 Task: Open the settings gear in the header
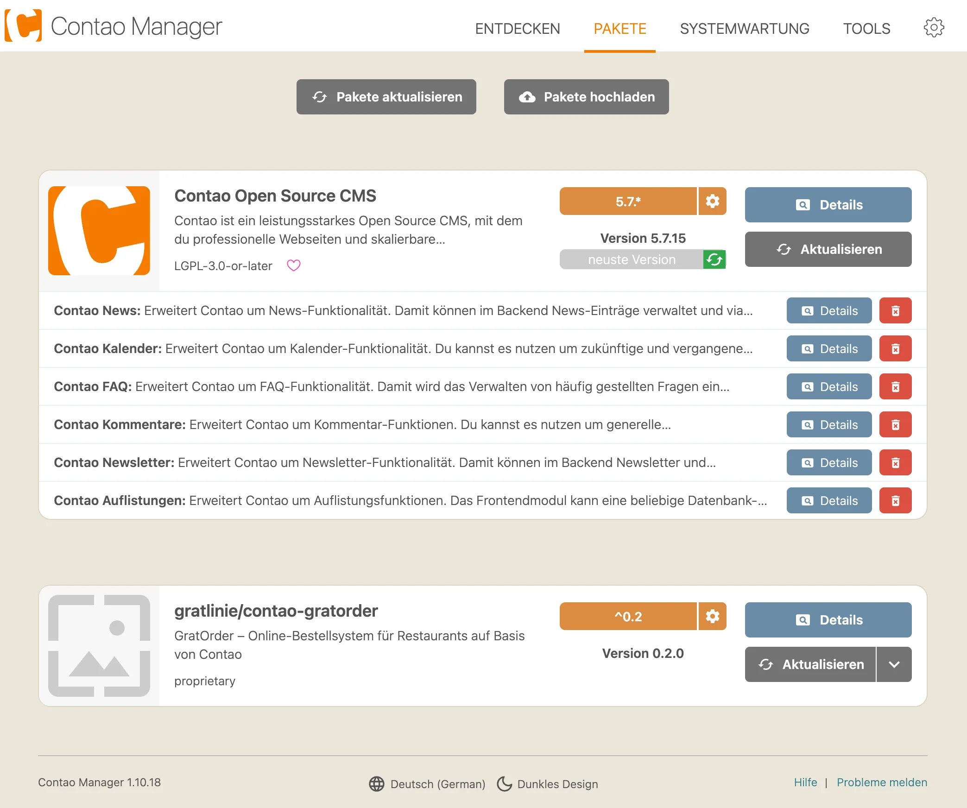pos(934,28)
